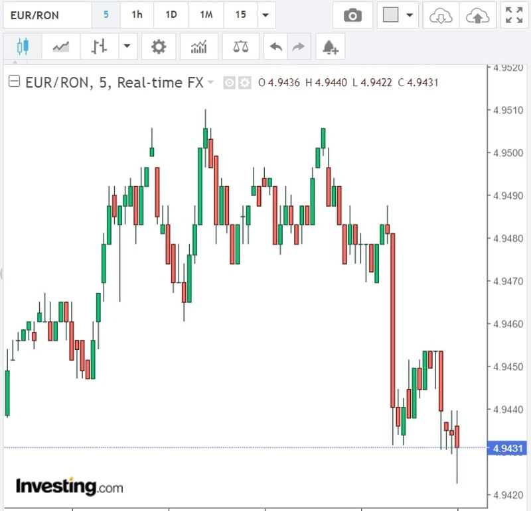Open the indicators panel
531x511 pixels.
point(198,47)
